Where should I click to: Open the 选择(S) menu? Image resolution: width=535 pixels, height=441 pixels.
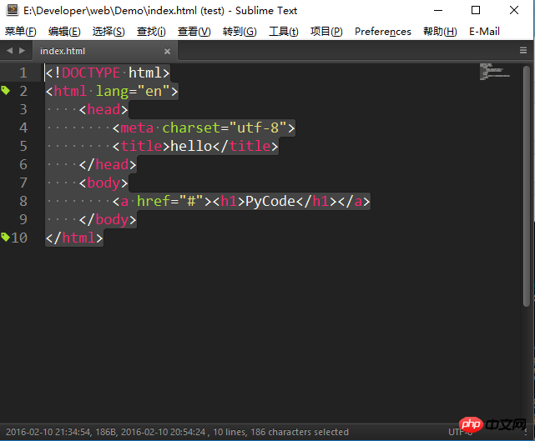point(109,32)
